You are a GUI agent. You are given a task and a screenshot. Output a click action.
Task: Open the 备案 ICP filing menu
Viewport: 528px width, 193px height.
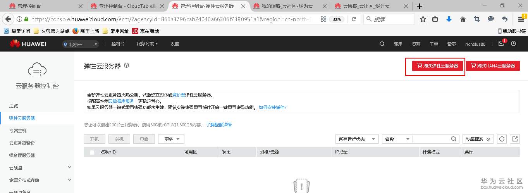(x=452, y=44)
